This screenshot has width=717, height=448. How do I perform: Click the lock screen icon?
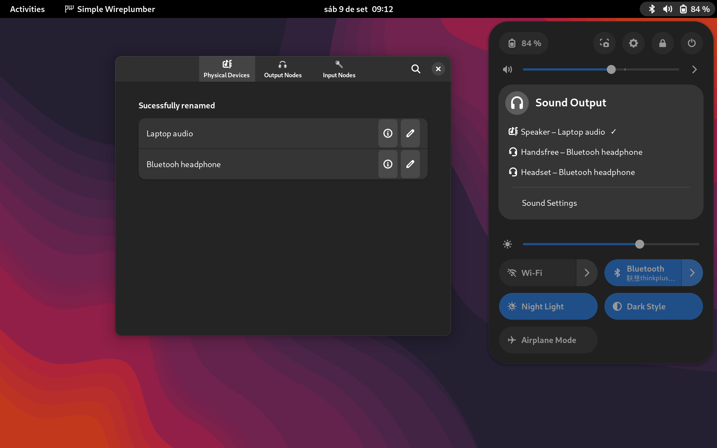pos(662,43)
